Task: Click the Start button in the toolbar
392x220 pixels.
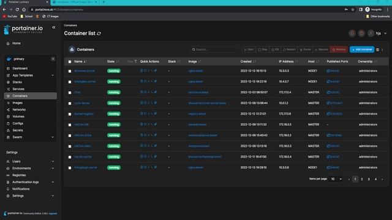Action: 249,50
